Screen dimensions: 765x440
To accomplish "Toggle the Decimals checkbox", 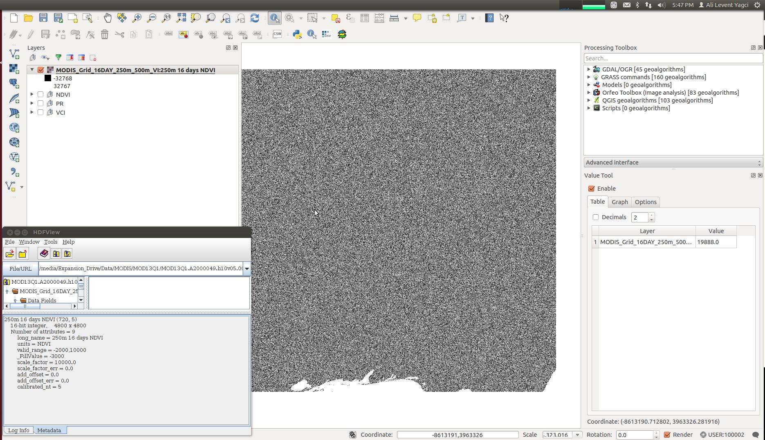I will point(596,217).
